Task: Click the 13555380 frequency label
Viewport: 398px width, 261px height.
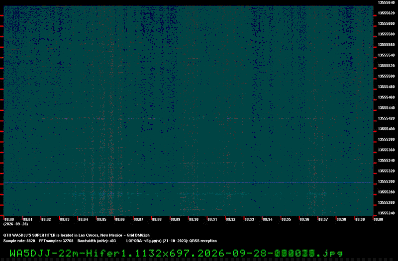Action: (387, 139)
